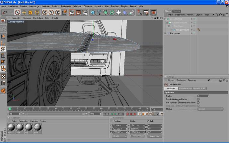The height and width of the screenshot is (143, 229).
Task: Click frame 45 on the timeline ruler
Action: point(78,109)
